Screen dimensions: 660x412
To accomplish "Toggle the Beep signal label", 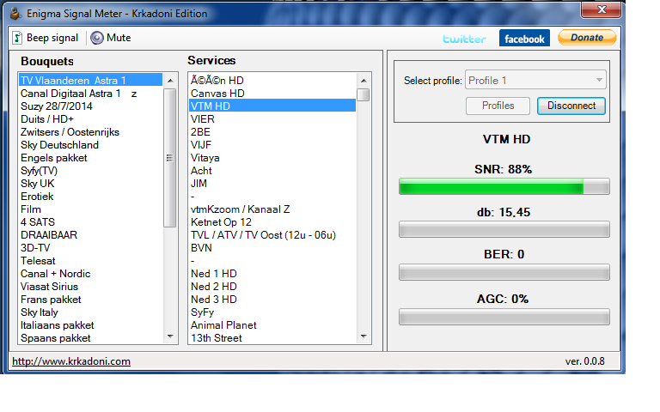I will (x=52, y=38).
